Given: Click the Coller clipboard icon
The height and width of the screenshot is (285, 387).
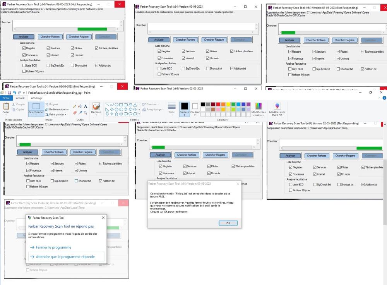Looking at the screenshot, I should (6, 106).
